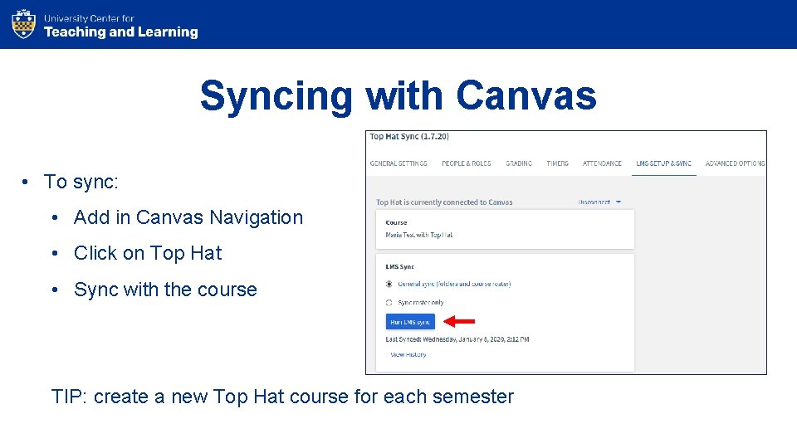Choose the Sync roster only radio button
The image size is (797, 448).
tap(389, 303)
